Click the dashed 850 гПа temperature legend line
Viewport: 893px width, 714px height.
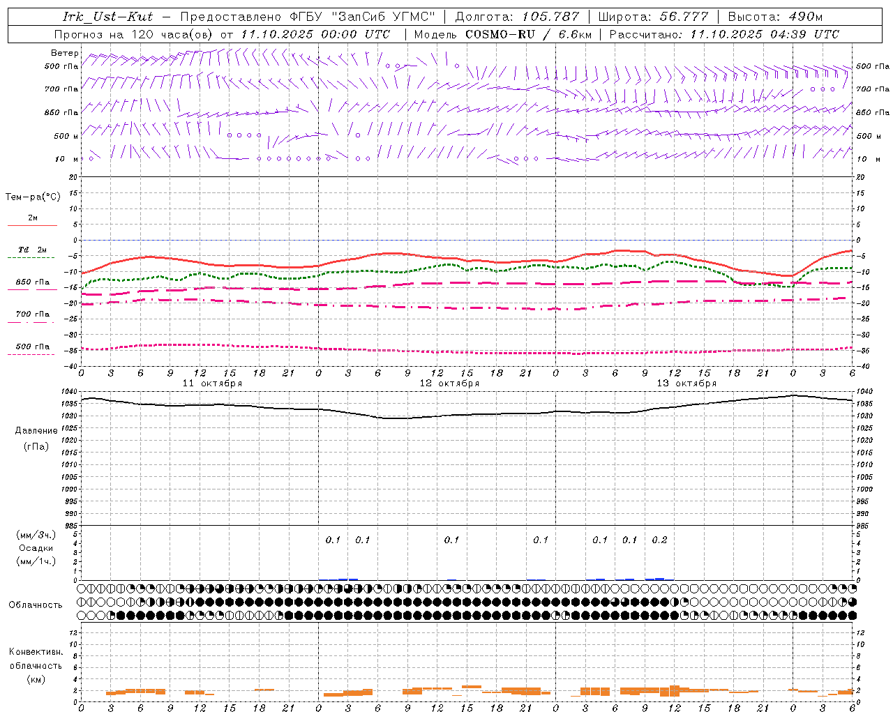32,290
